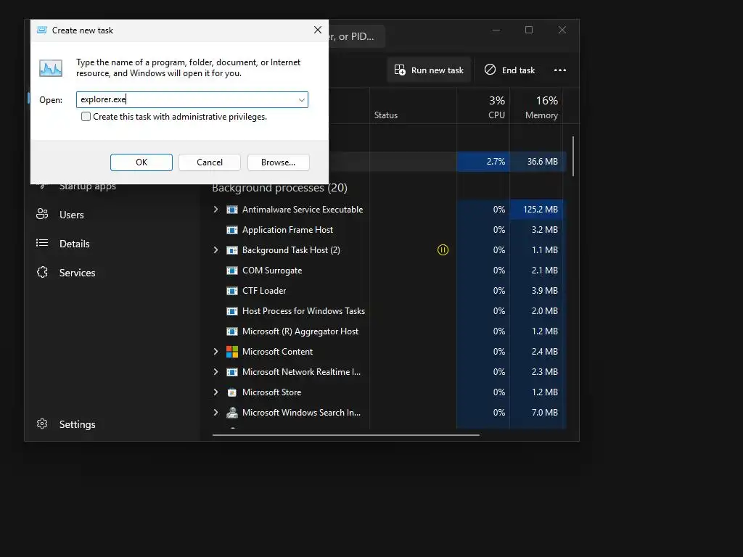This screenshot has height=557, width=743.
Task: Click the 2.7% CPU cell
Action: pyautogui.click(x=483, y=162)
